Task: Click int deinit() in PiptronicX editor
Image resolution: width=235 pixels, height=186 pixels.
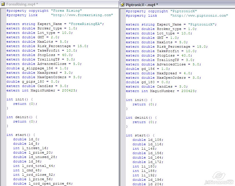Action: click(141, 118)
